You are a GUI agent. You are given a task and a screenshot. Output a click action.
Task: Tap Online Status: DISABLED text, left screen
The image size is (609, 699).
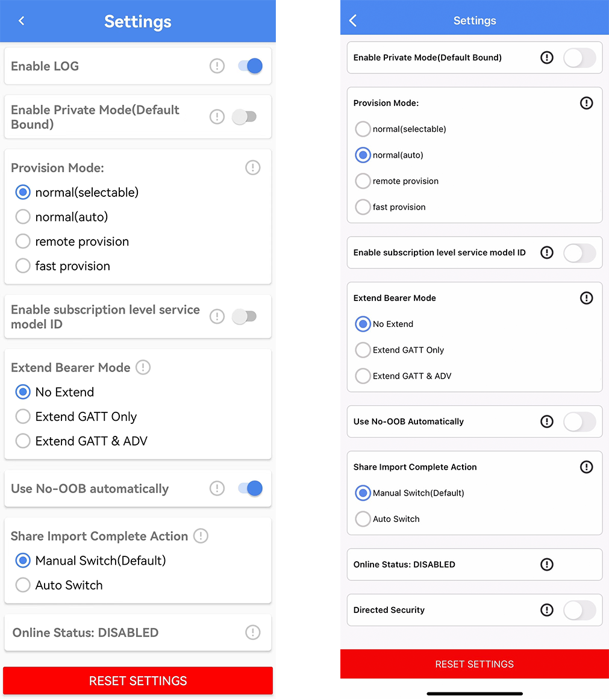point(85,633)
